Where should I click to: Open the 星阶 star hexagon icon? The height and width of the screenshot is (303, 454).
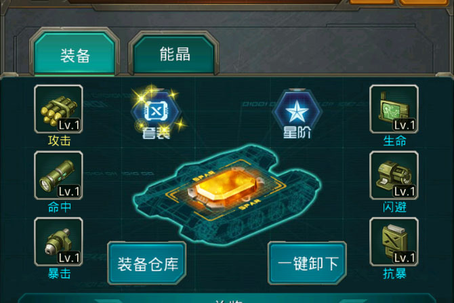pos(297,114)
